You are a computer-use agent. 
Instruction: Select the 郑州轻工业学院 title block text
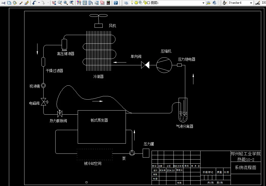click(x=246, y=154)
